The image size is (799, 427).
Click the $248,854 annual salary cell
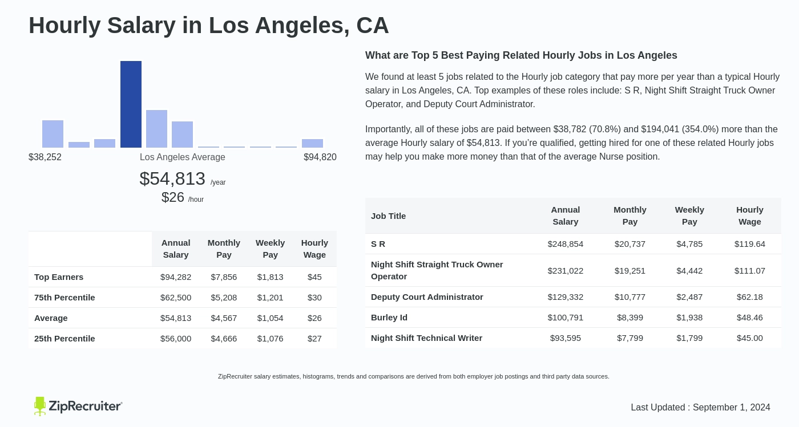[x=566, y=244]
